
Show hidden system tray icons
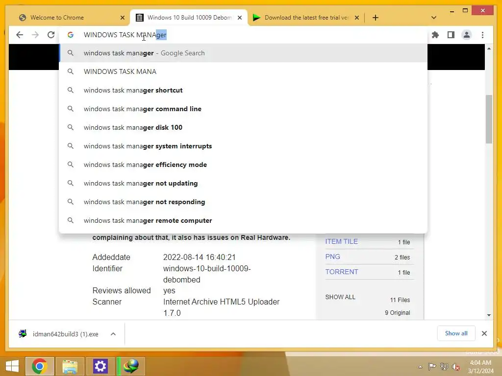pyautogui.click(x=420, y=367)
